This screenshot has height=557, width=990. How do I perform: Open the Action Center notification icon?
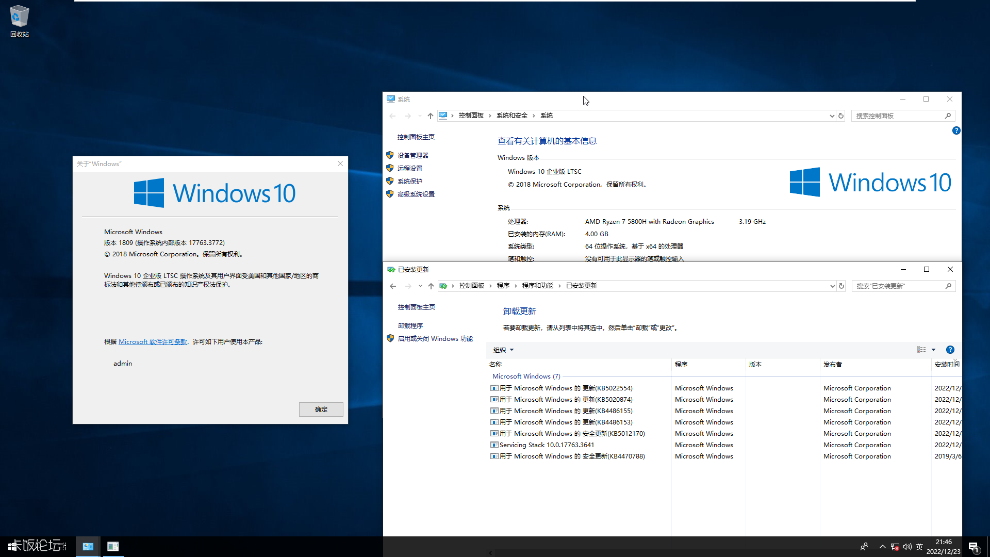pyautogui.click(x=974, y=547)
